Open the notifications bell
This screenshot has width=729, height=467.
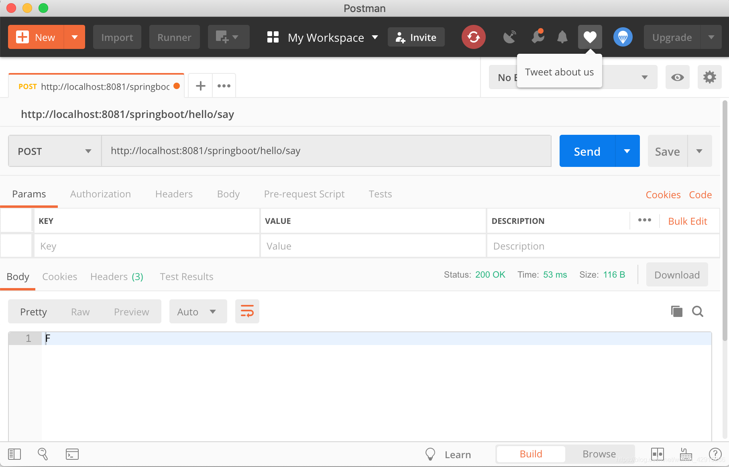[562, 37]
